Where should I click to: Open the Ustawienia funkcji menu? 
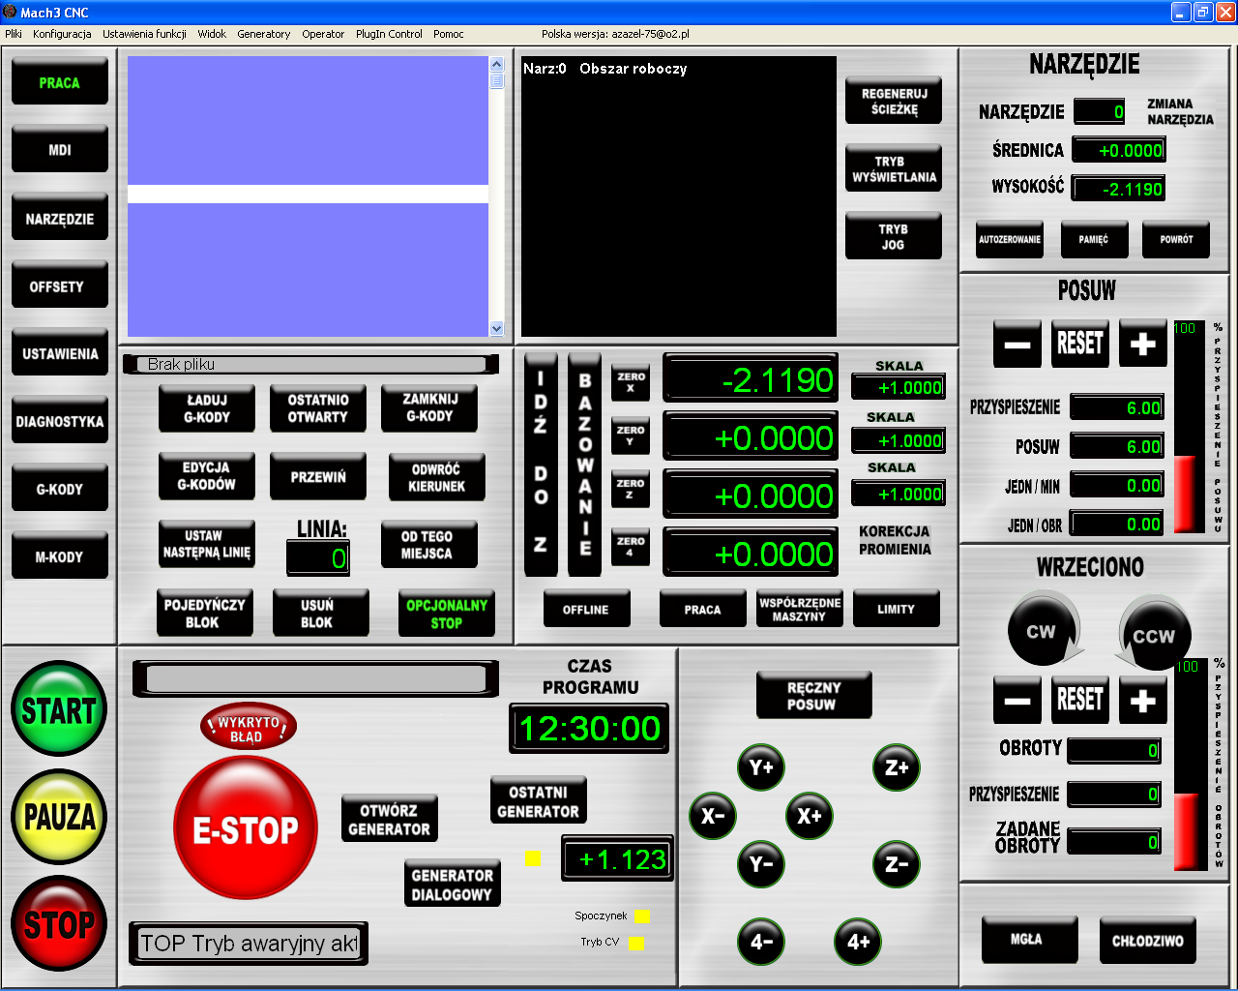145,34
